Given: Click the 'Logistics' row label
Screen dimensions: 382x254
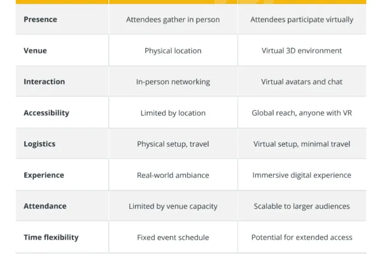Looking at the screenshot, I should tap(39, 144).
